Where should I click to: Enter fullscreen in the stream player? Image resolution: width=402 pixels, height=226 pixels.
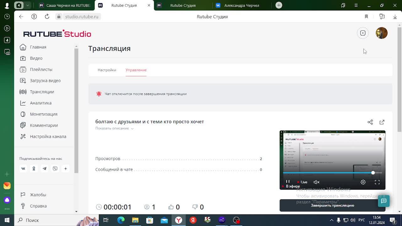pos(377,182)
